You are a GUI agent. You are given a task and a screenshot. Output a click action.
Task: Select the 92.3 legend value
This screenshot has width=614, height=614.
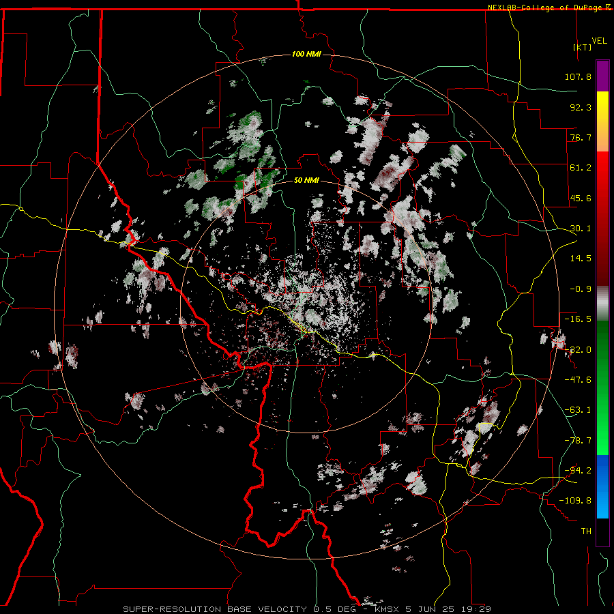tap(581, 107)
